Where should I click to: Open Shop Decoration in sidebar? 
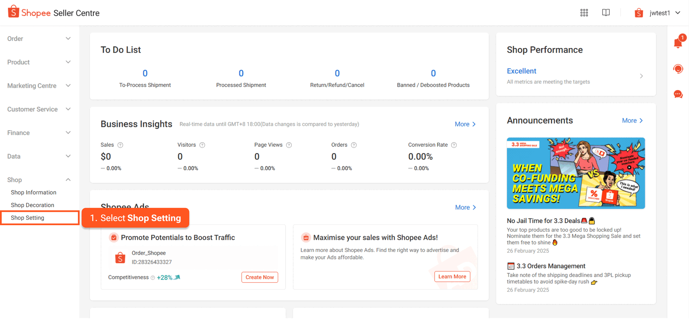coord(32,205)
